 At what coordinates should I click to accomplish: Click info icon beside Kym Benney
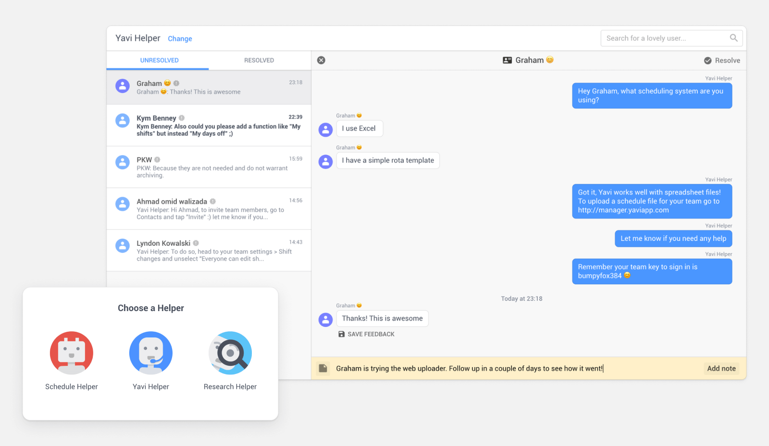[182, 118]
